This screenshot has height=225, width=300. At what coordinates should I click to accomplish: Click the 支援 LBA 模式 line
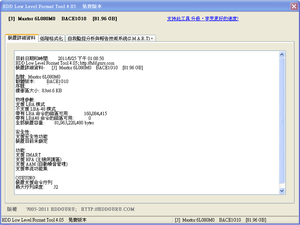30,104
